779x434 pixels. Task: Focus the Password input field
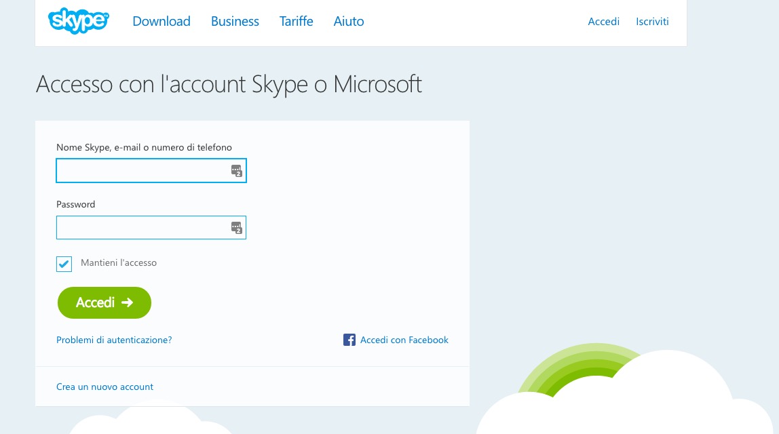[x=142, y=228]
